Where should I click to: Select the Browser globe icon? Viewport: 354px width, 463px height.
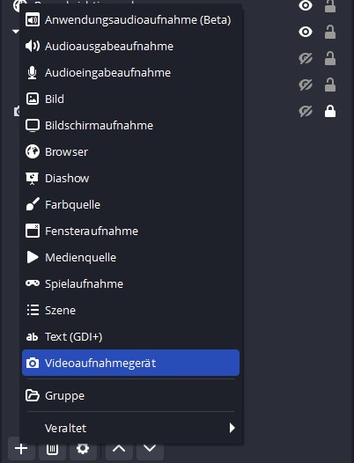pyautogui.click(x=33, y=151)
